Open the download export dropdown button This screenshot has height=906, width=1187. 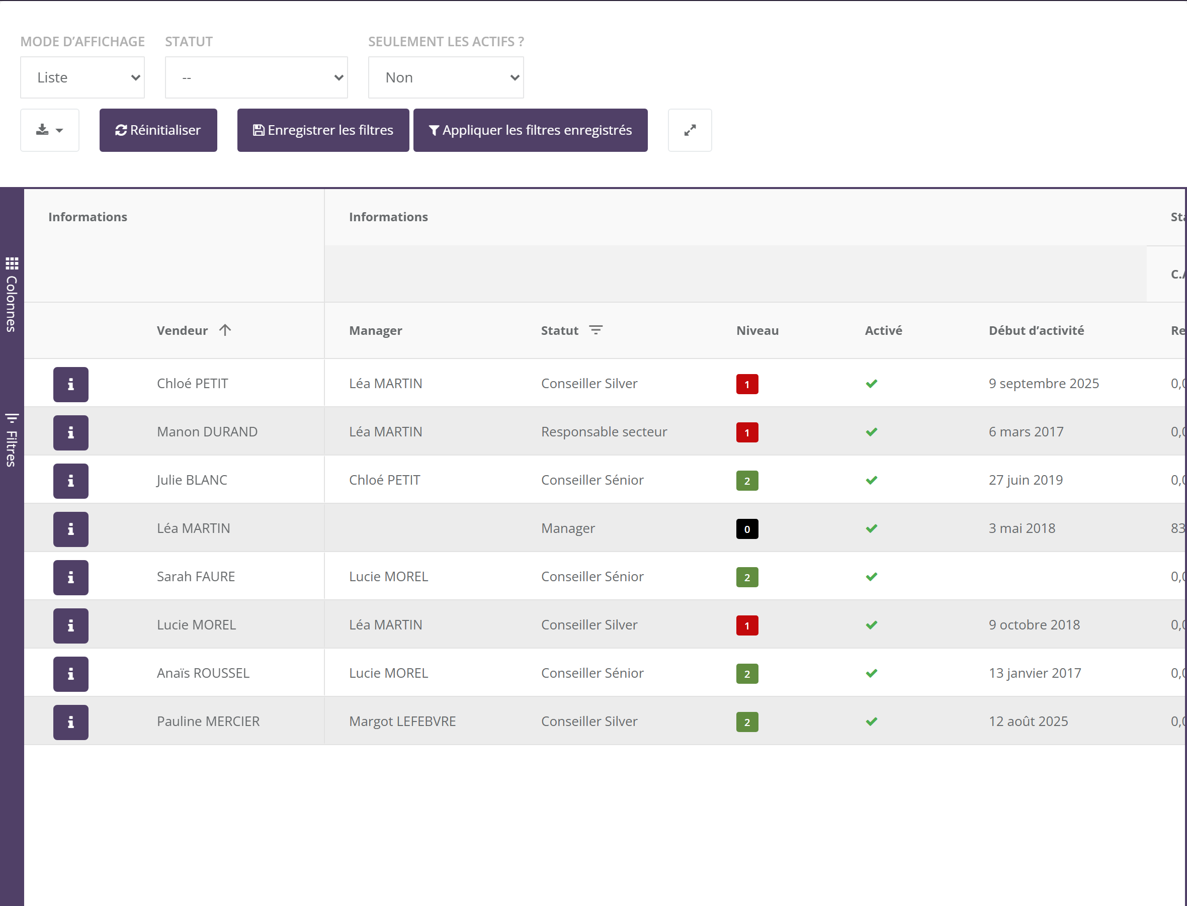[50, 130]
